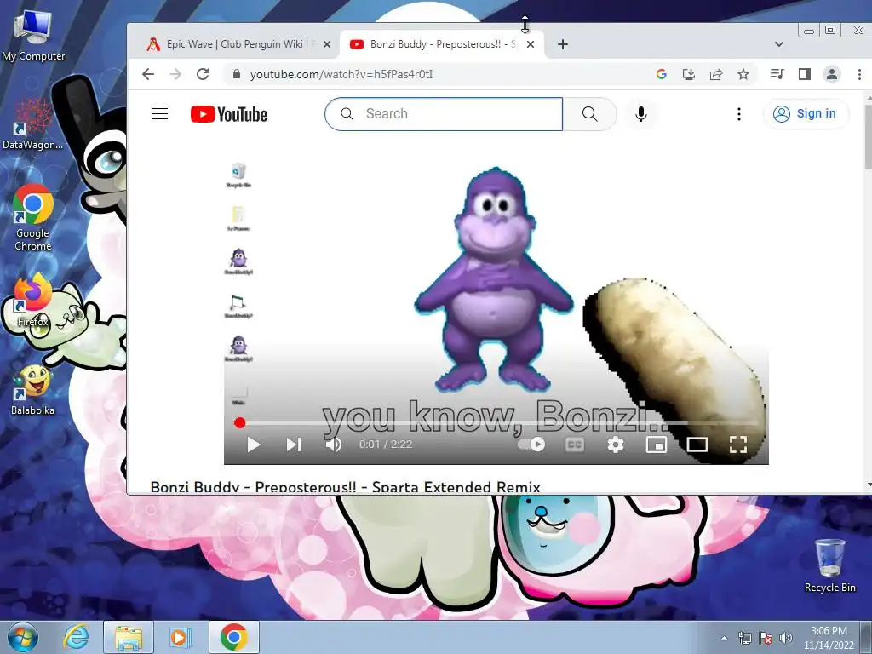Open YouTube settings three-dot menu

click(x=738, y=114)
